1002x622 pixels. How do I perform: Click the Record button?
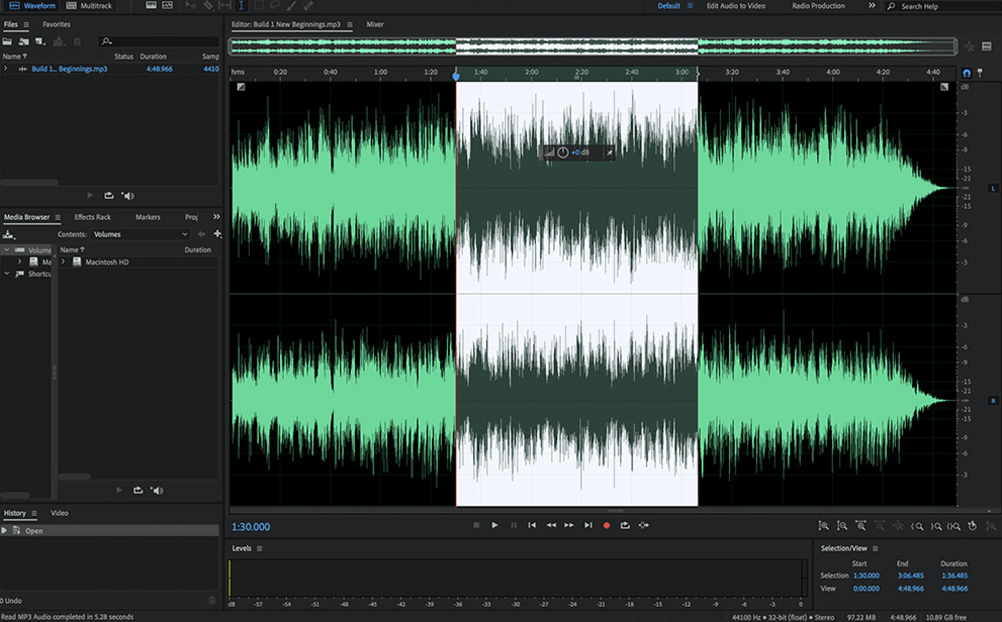click(x=606, y=525)
